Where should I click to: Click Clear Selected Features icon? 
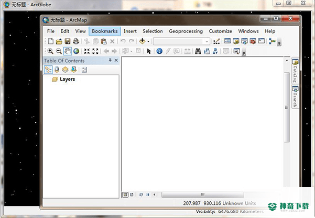[138, 51]
